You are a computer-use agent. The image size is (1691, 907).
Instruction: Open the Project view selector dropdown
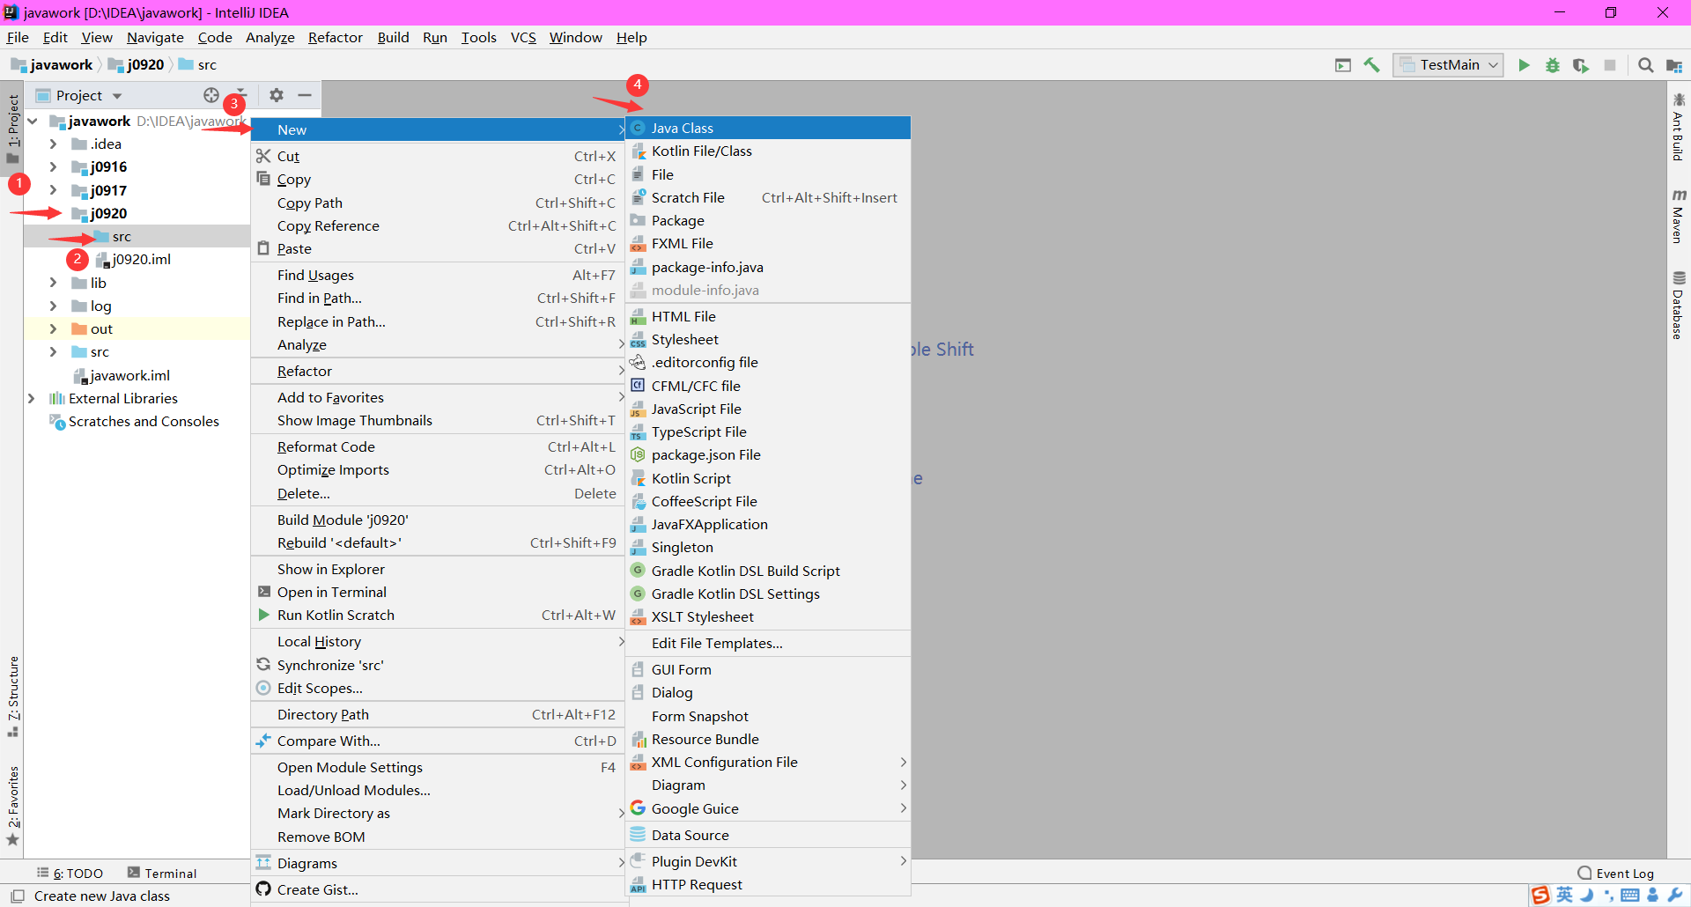79,95
